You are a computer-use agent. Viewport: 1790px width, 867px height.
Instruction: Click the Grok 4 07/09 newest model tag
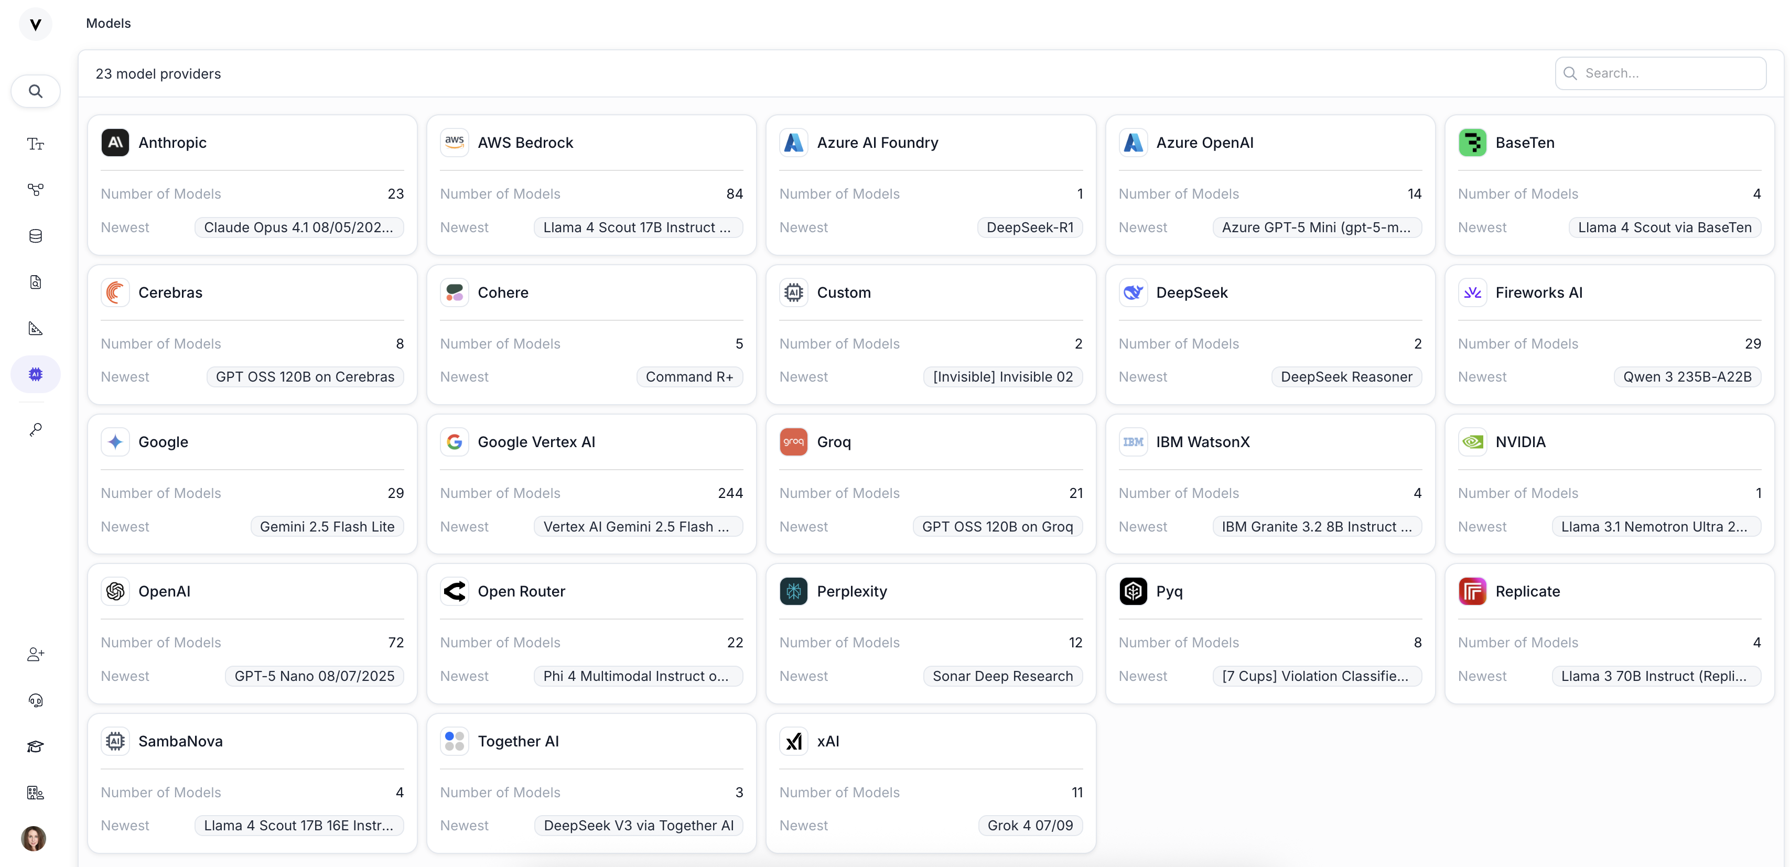tap(1029, 825)
